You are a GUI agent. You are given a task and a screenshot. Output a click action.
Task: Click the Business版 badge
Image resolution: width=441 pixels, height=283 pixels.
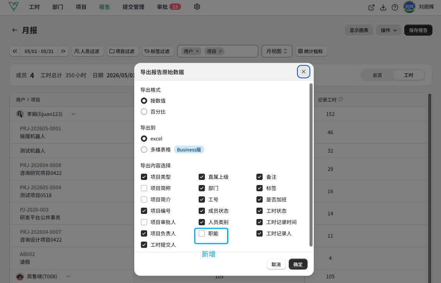(189, 150)
